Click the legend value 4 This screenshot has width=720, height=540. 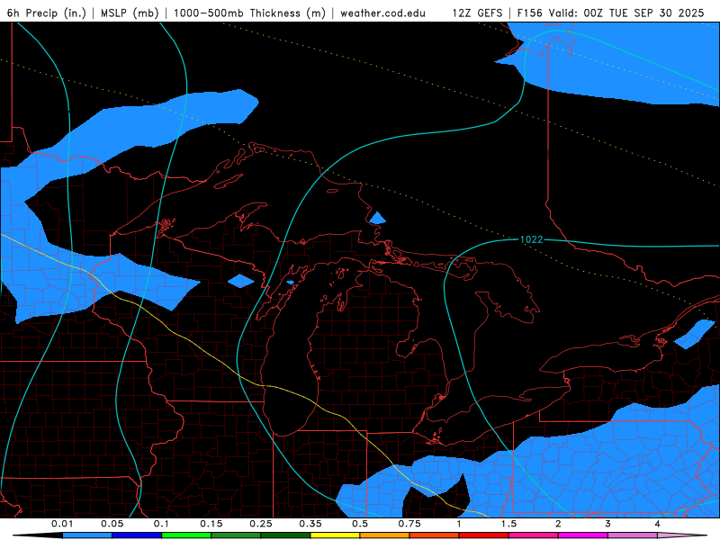pyautogui.click(x=657, y=524)
